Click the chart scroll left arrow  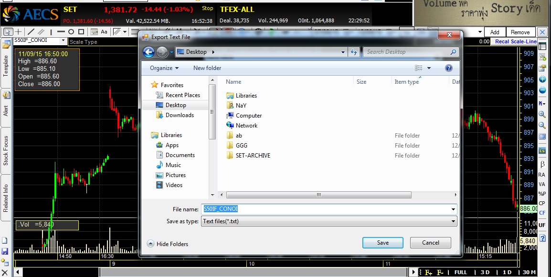(x=18, y=272)
